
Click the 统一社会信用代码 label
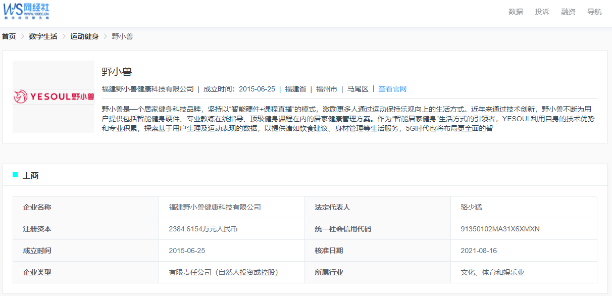pos(343,229)
